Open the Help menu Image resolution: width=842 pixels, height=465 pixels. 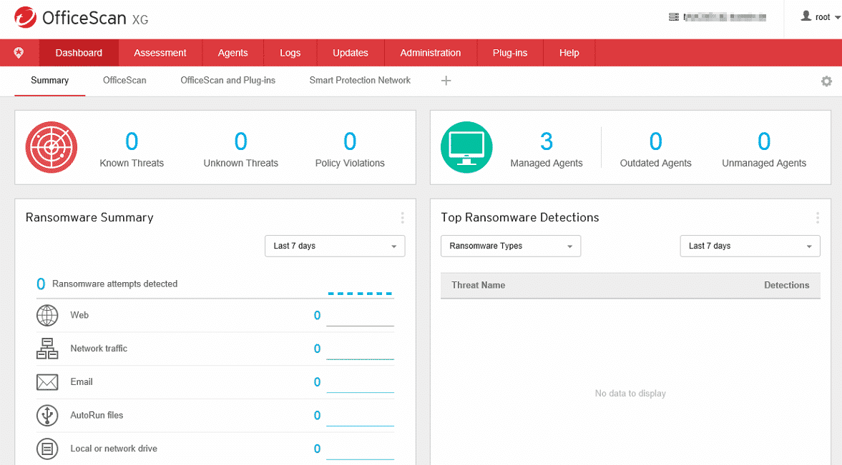click(x=569, y=53)
